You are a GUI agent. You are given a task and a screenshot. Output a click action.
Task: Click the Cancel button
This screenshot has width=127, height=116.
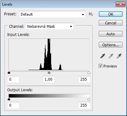[x=111, y=23]
